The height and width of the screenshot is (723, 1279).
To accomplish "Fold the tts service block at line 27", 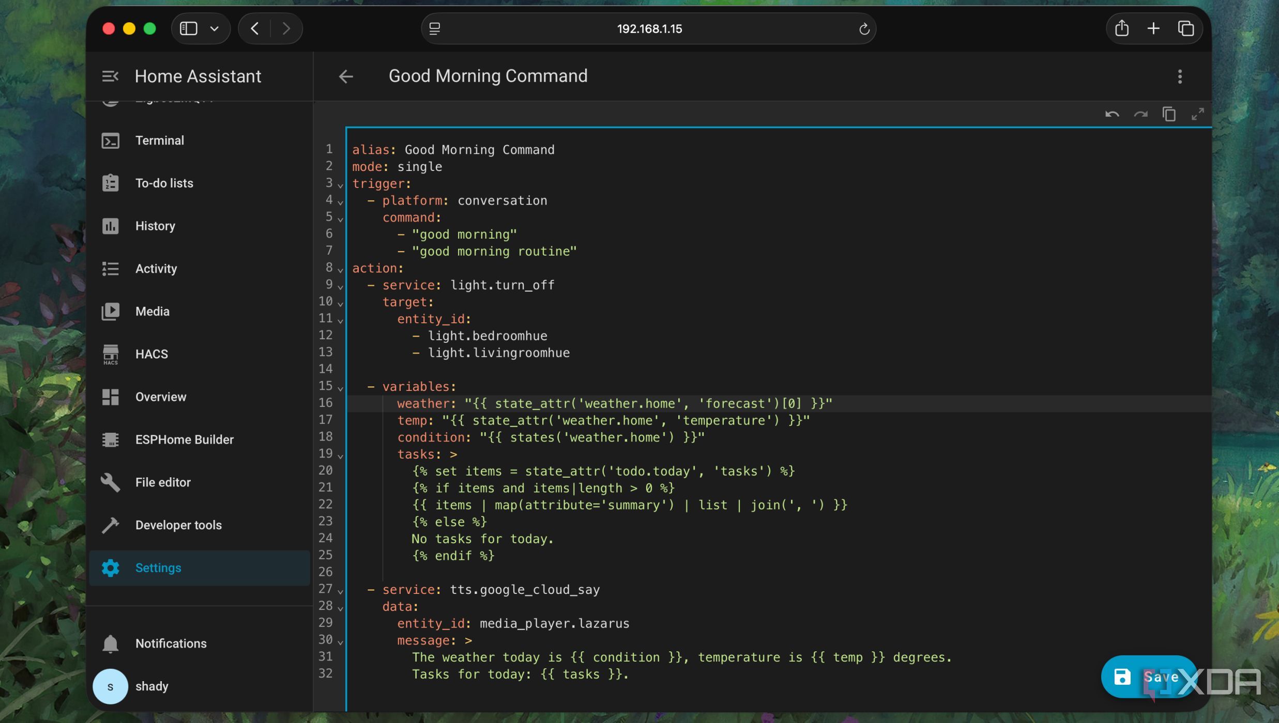I will pos(340,591).
